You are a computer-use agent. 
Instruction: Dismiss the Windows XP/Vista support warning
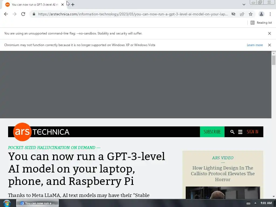tap(270, 45)
